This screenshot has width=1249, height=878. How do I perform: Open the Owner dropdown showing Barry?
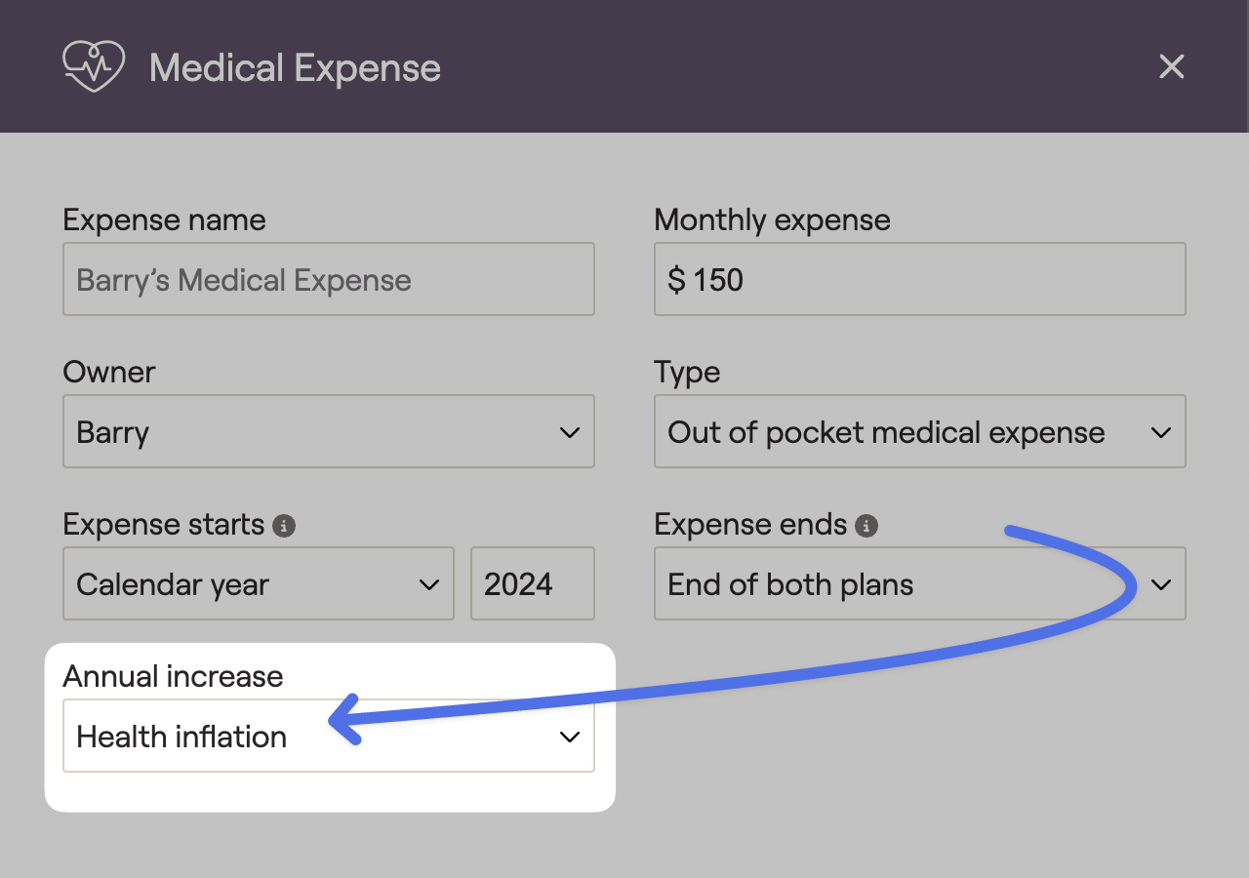pyautogui.click(x=329, y=431)
